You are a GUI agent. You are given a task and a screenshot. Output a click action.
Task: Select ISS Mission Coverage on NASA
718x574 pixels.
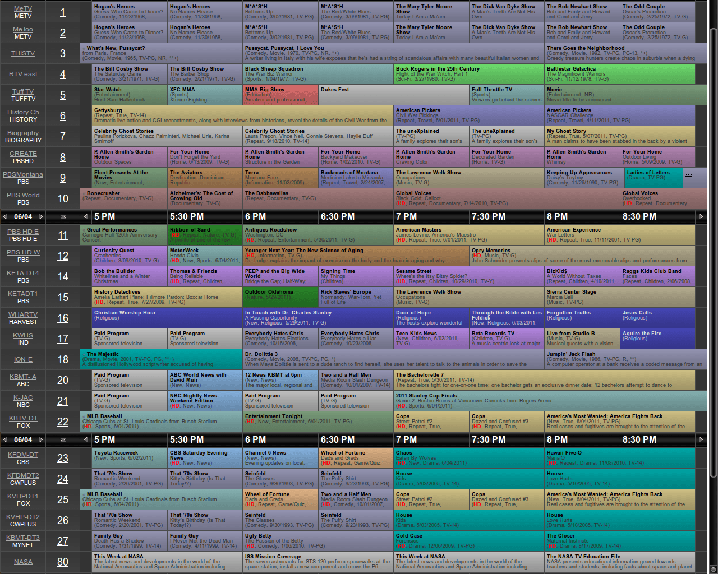point(319,562)
